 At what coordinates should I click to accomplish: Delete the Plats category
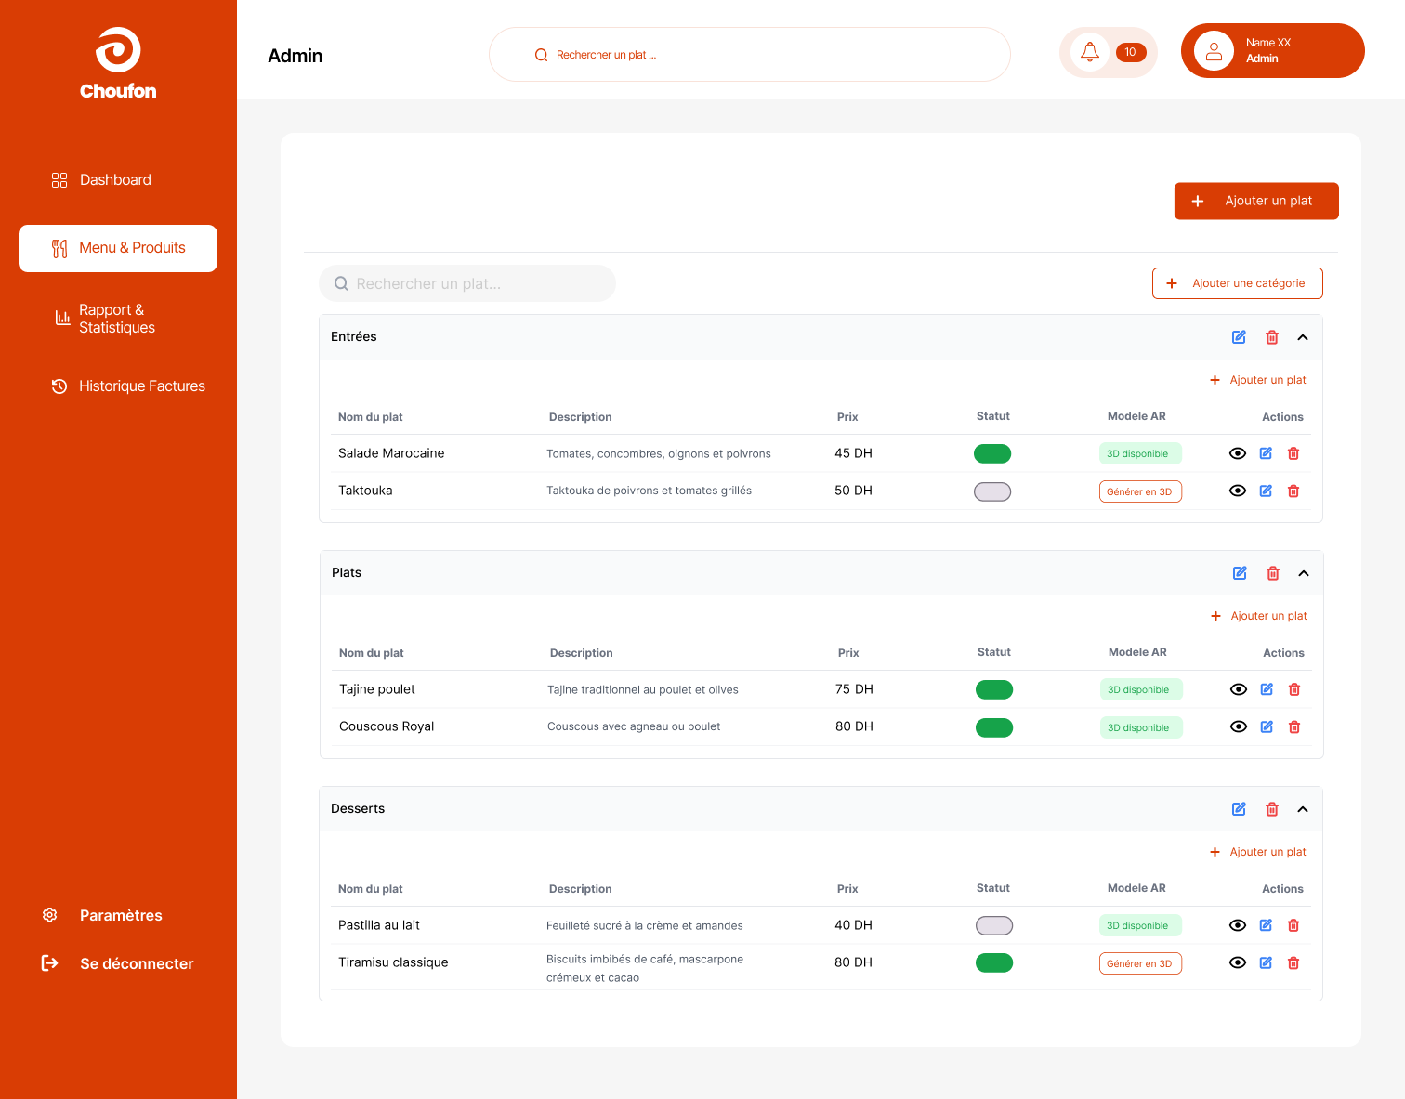[x=1273, y=573]
